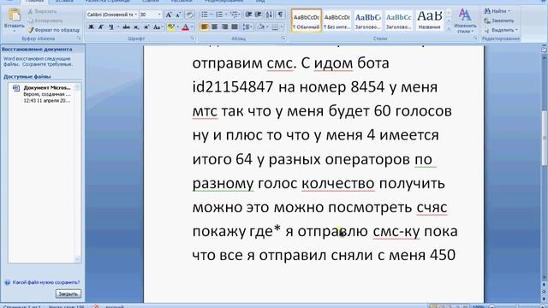Activate Формат по образцу format painter
The image size is (548, 308).
54,30
